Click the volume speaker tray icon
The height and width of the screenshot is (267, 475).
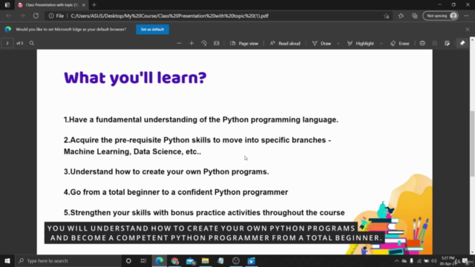point(433,260)
